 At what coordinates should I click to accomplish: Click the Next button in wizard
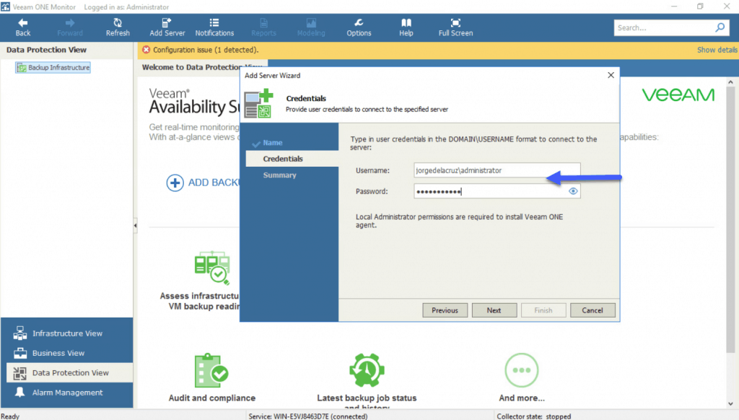click(x=494, y=310)
